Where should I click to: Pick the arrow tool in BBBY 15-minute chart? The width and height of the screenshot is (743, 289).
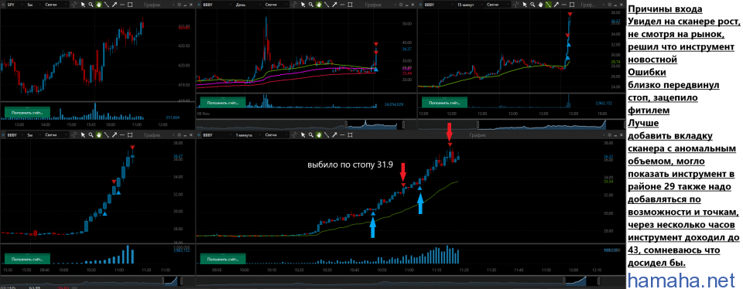pos(556,5)
